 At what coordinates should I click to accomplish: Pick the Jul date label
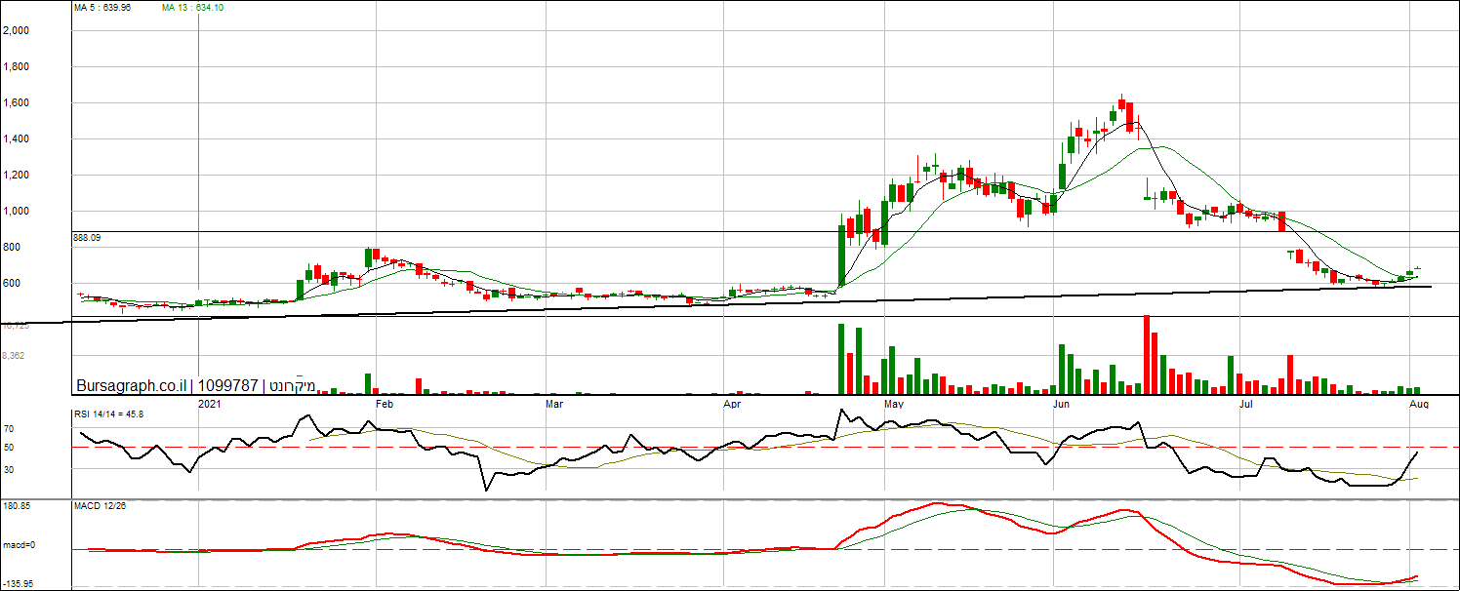[1245, 403]
